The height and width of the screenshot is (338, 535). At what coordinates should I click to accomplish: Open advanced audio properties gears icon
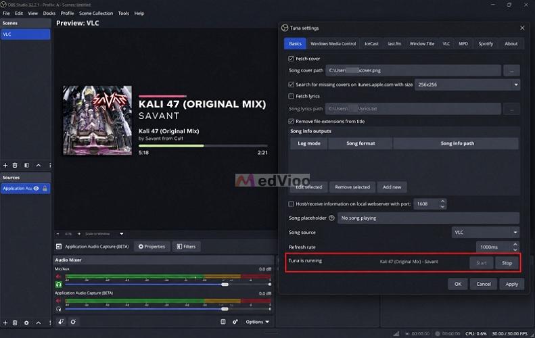[235, 322]
